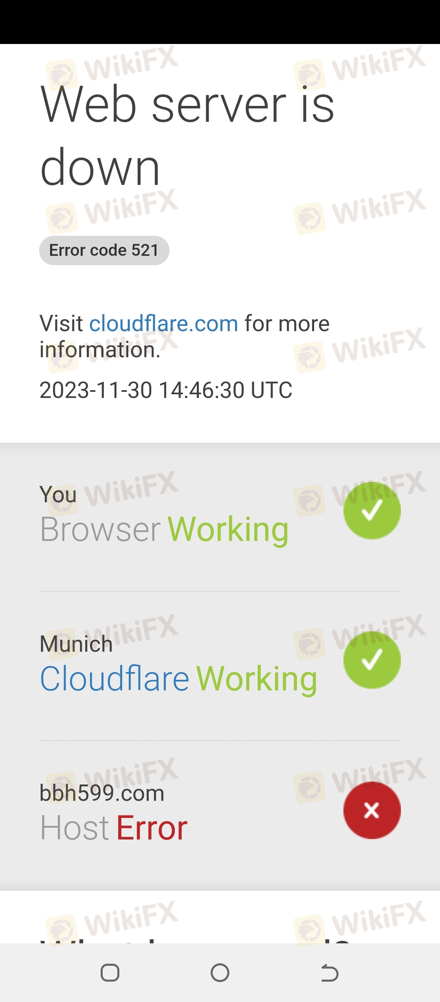Viewport: 440px width, 1002px height.
Task: Tap the 2023-11-30 14:46:30 UTC timestamp
Action: [x=166, y=390]
